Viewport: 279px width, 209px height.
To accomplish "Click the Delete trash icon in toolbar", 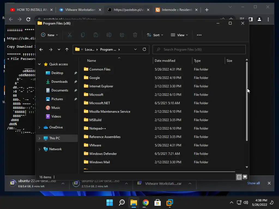I will 135,35.
